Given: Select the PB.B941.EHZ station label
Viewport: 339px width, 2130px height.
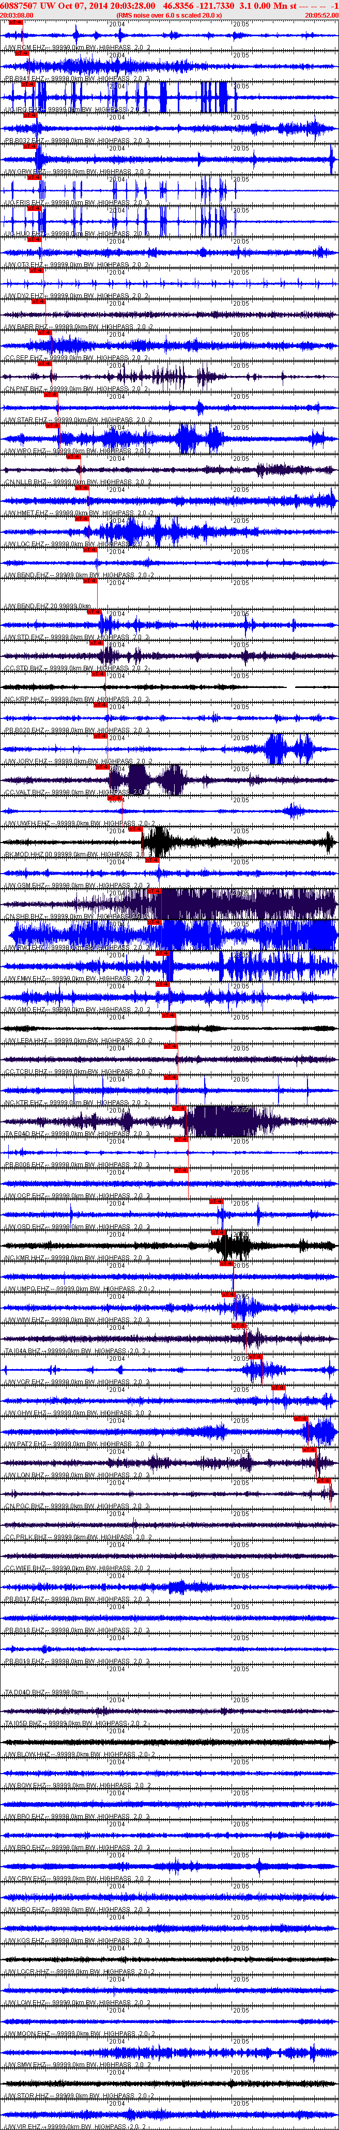Looking at the screenshot, I should tap(77, 79).
